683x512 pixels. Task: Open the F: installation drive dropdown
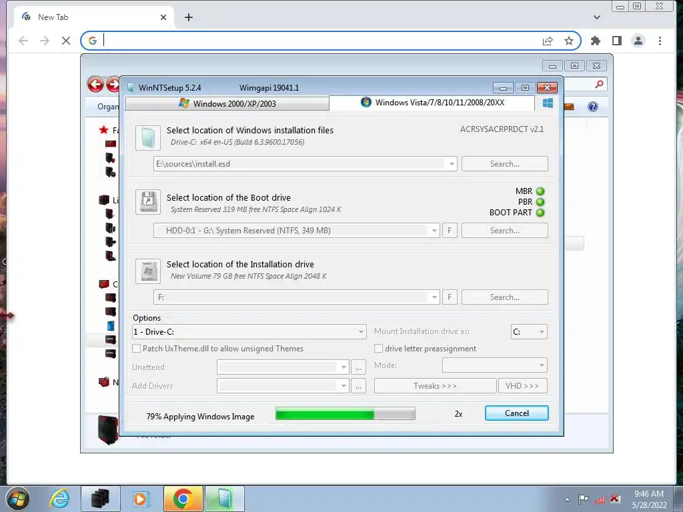[434, 297]
